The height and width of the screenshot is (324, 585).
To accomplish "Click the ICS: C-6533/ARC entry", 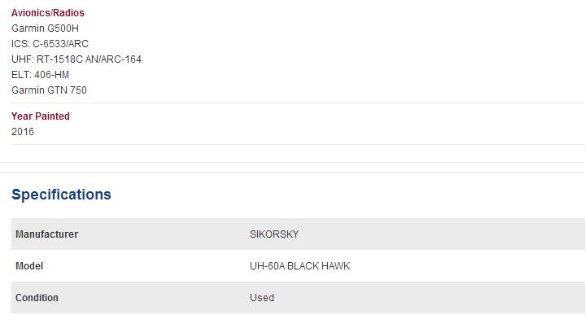I will pyautogui.click(x=50, y=44).
